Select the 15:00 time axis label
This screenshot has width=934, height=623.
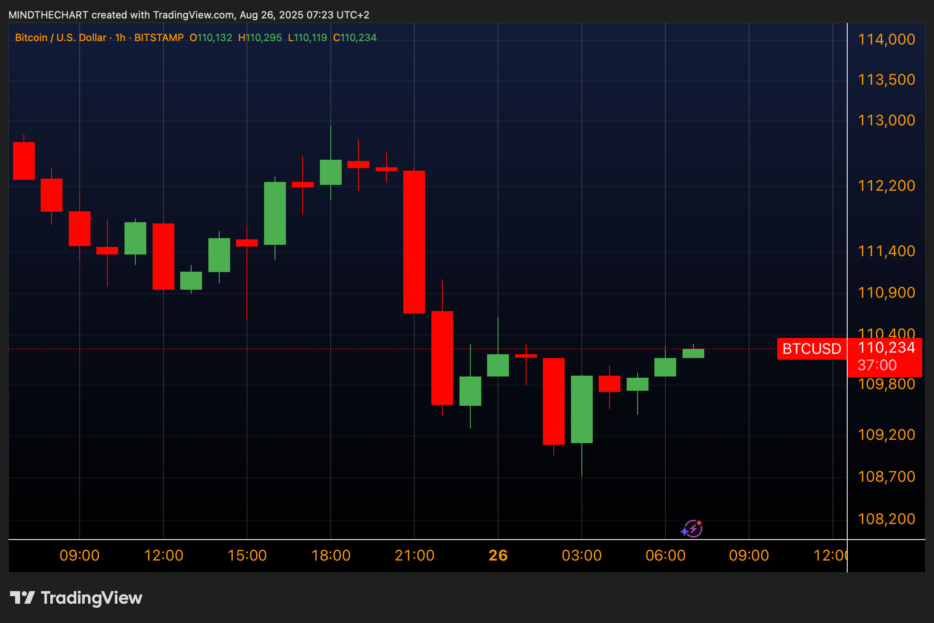click(x=247, y=556)
